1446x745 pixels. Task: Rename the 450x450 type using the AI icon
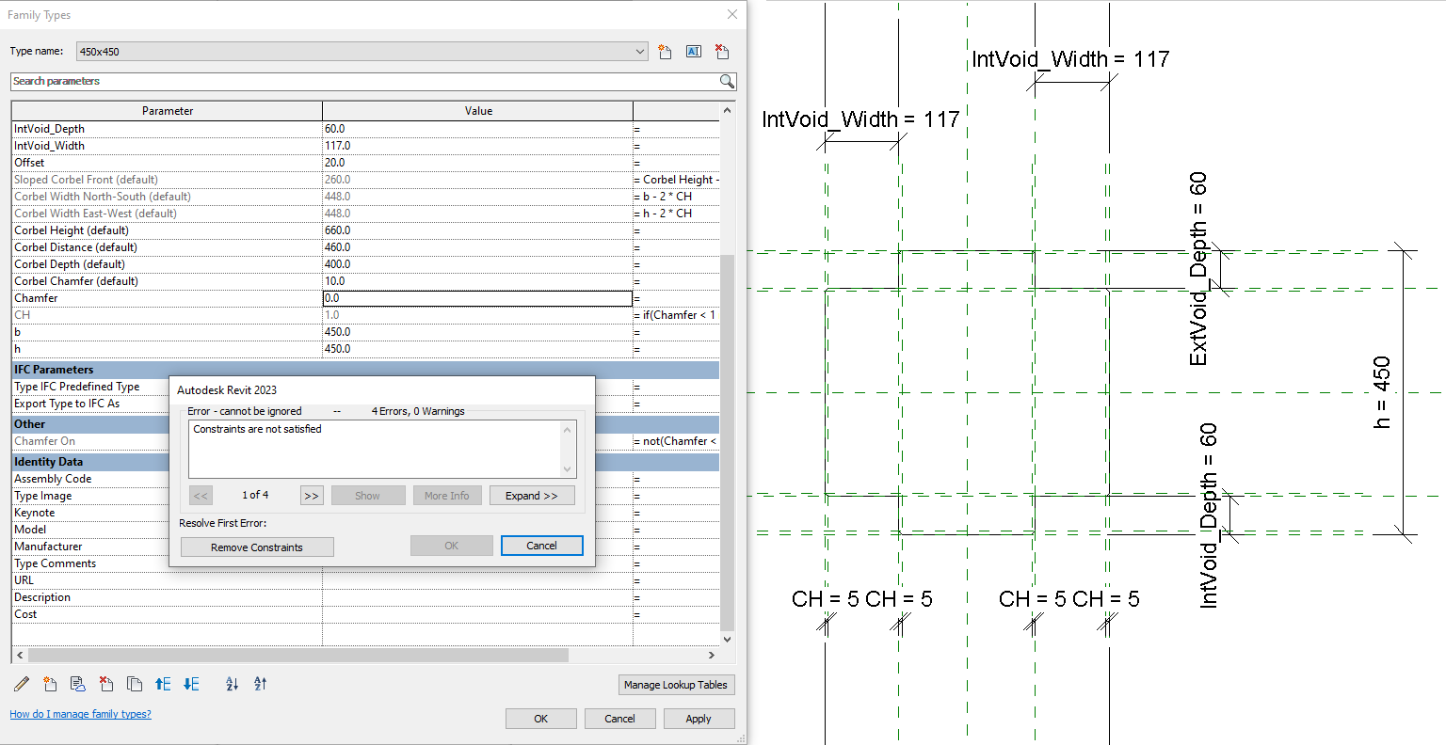click(x=693, y=52)
